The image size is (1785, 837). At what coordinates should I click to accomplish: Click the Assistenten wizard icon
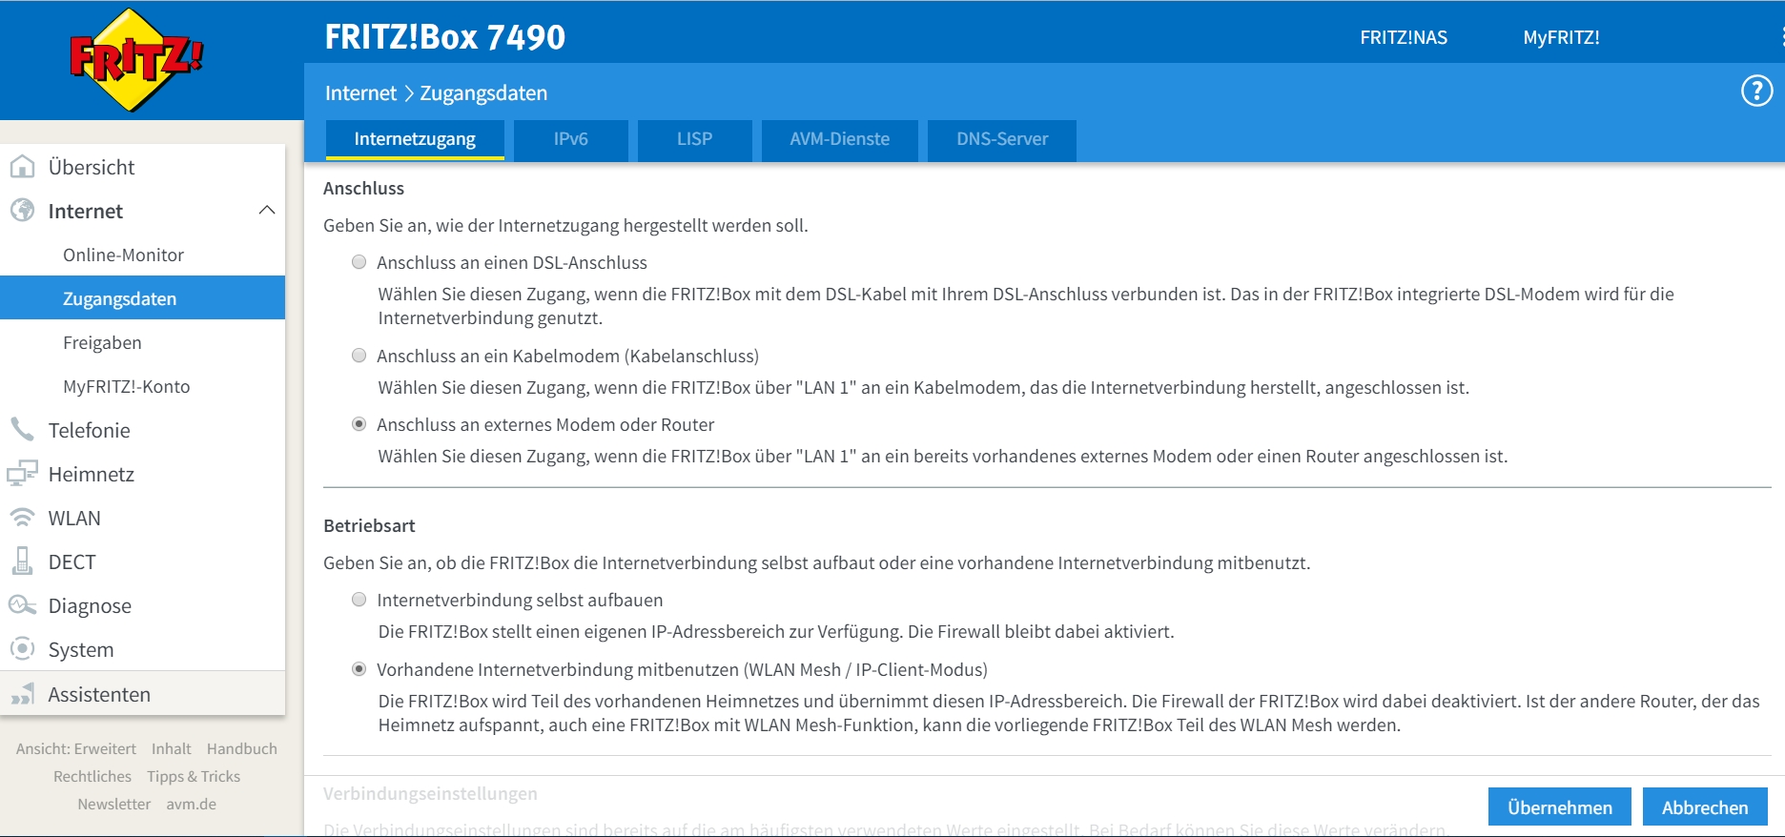pos(23,694)
